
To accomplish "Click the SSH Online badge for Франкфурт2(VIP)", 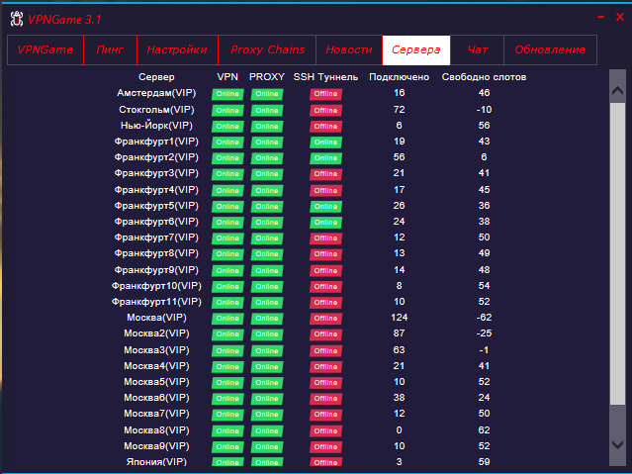I will [x=325, y=158].
